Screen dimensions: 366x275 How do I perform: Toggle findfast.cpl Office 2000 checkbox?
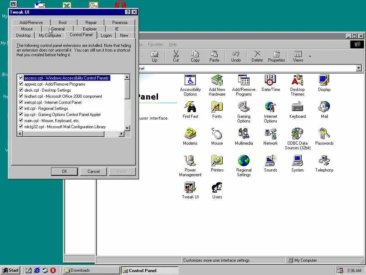[x=21, y=96]
